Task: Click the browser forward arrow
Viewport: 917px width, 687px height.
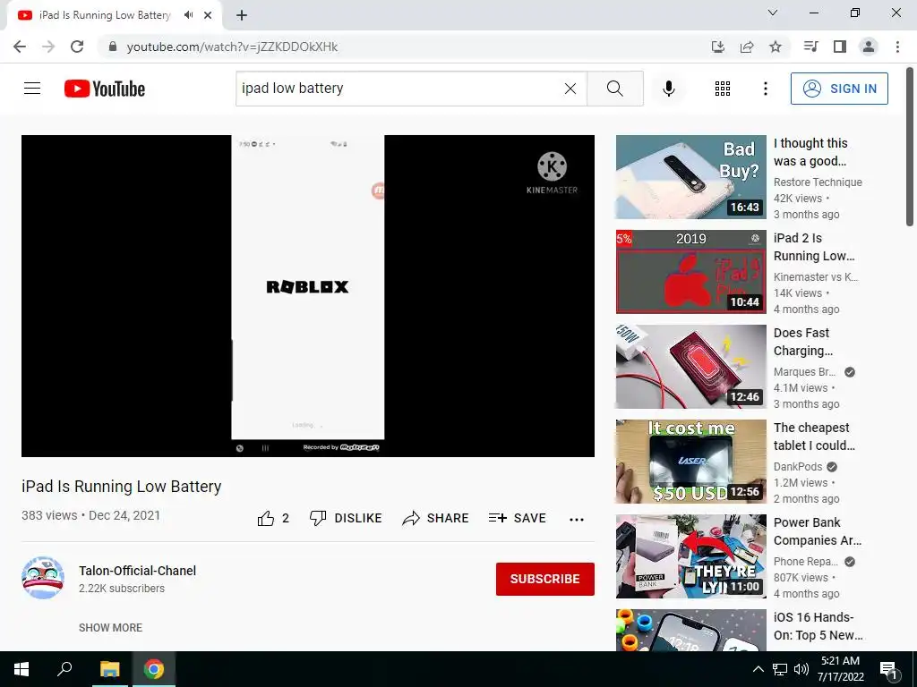Action: pos(48,47)
